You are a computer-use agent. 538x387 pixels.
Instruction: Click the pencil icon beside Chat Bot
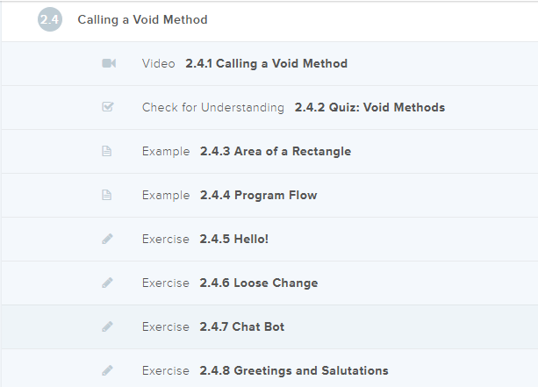click(107, 326)
